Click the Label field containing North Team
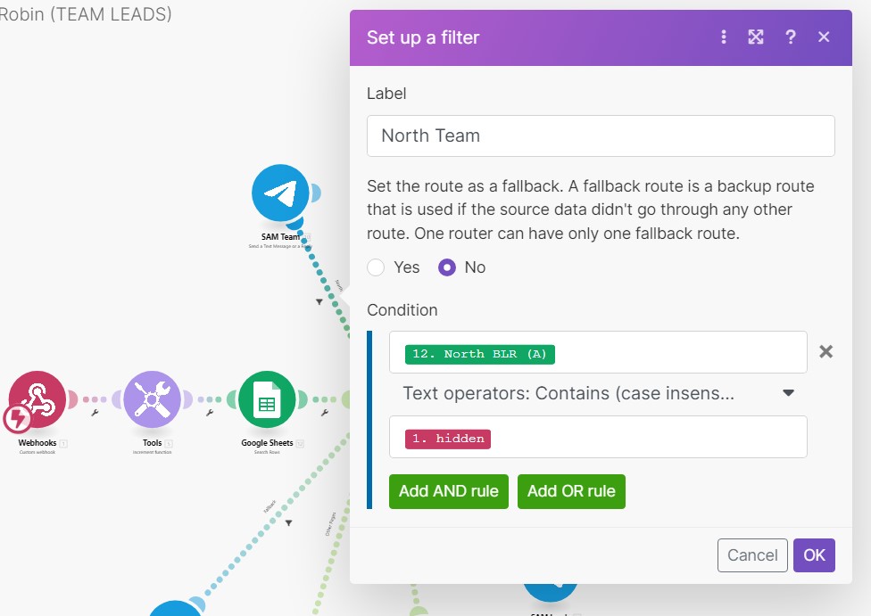The width and height of the screenshot is (871, 616). pyautogui.click(x=601, y=136)
